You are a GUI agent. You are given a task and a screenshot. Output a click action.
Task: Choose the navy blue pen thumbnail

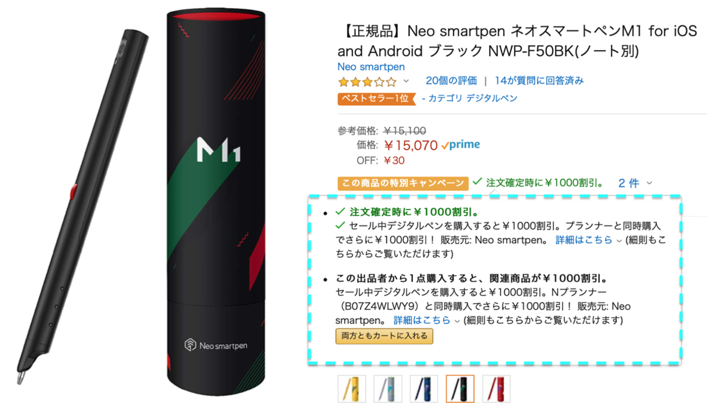(x=424, y=389)
